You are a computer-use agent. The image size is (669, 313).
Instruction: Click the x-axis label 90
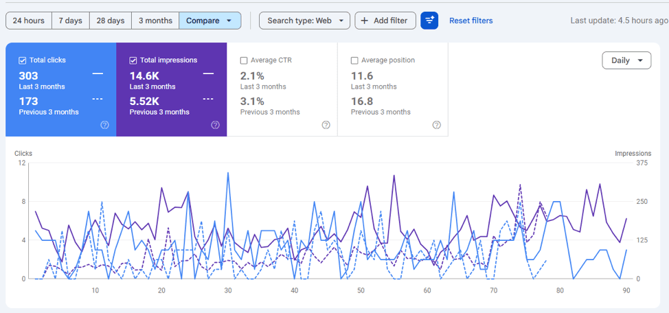626,290
